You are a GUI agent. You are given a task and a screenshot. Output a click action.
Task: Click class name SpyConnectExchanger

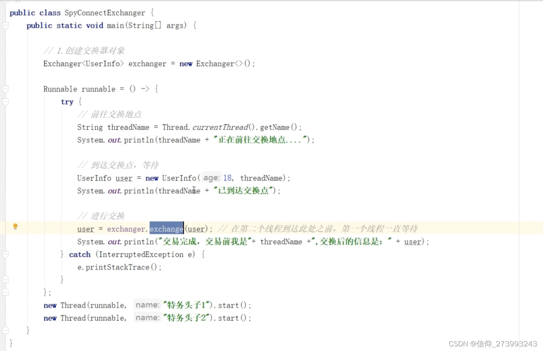click(105, 13)
